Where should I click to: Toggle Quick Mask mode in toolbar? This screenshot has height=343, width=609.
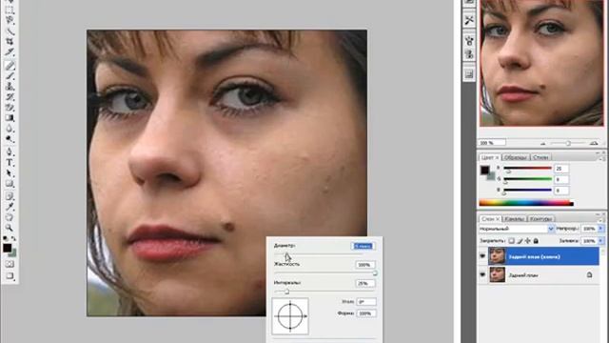click(x=10, y=265)
